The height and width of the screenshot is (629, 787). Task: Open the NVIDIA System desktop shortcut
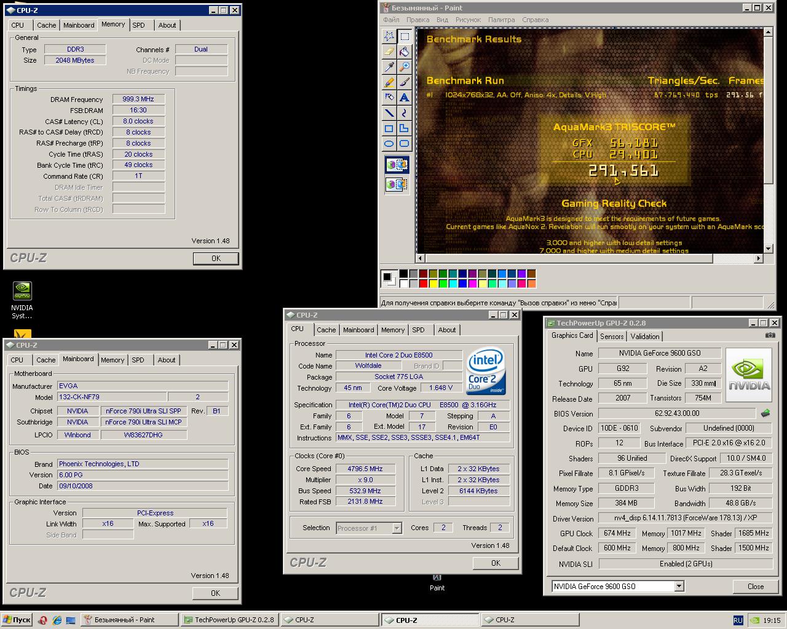click(22, 300)
